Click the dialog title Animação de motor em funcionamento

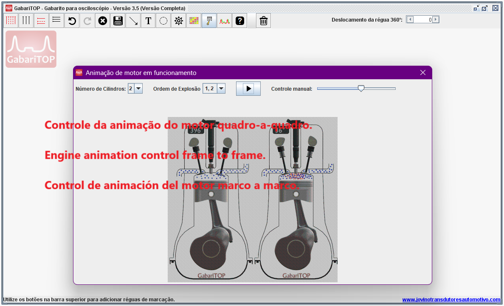point(141,73)
